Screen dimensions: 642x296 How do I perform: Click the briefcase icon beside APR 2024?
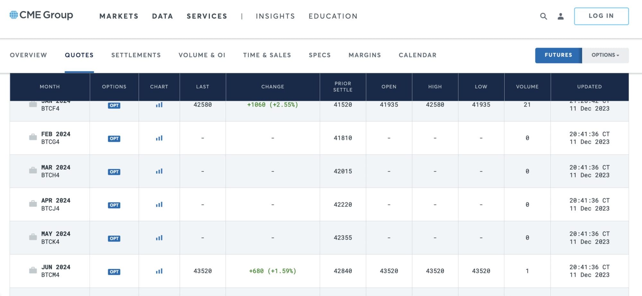tap(33, 204)
